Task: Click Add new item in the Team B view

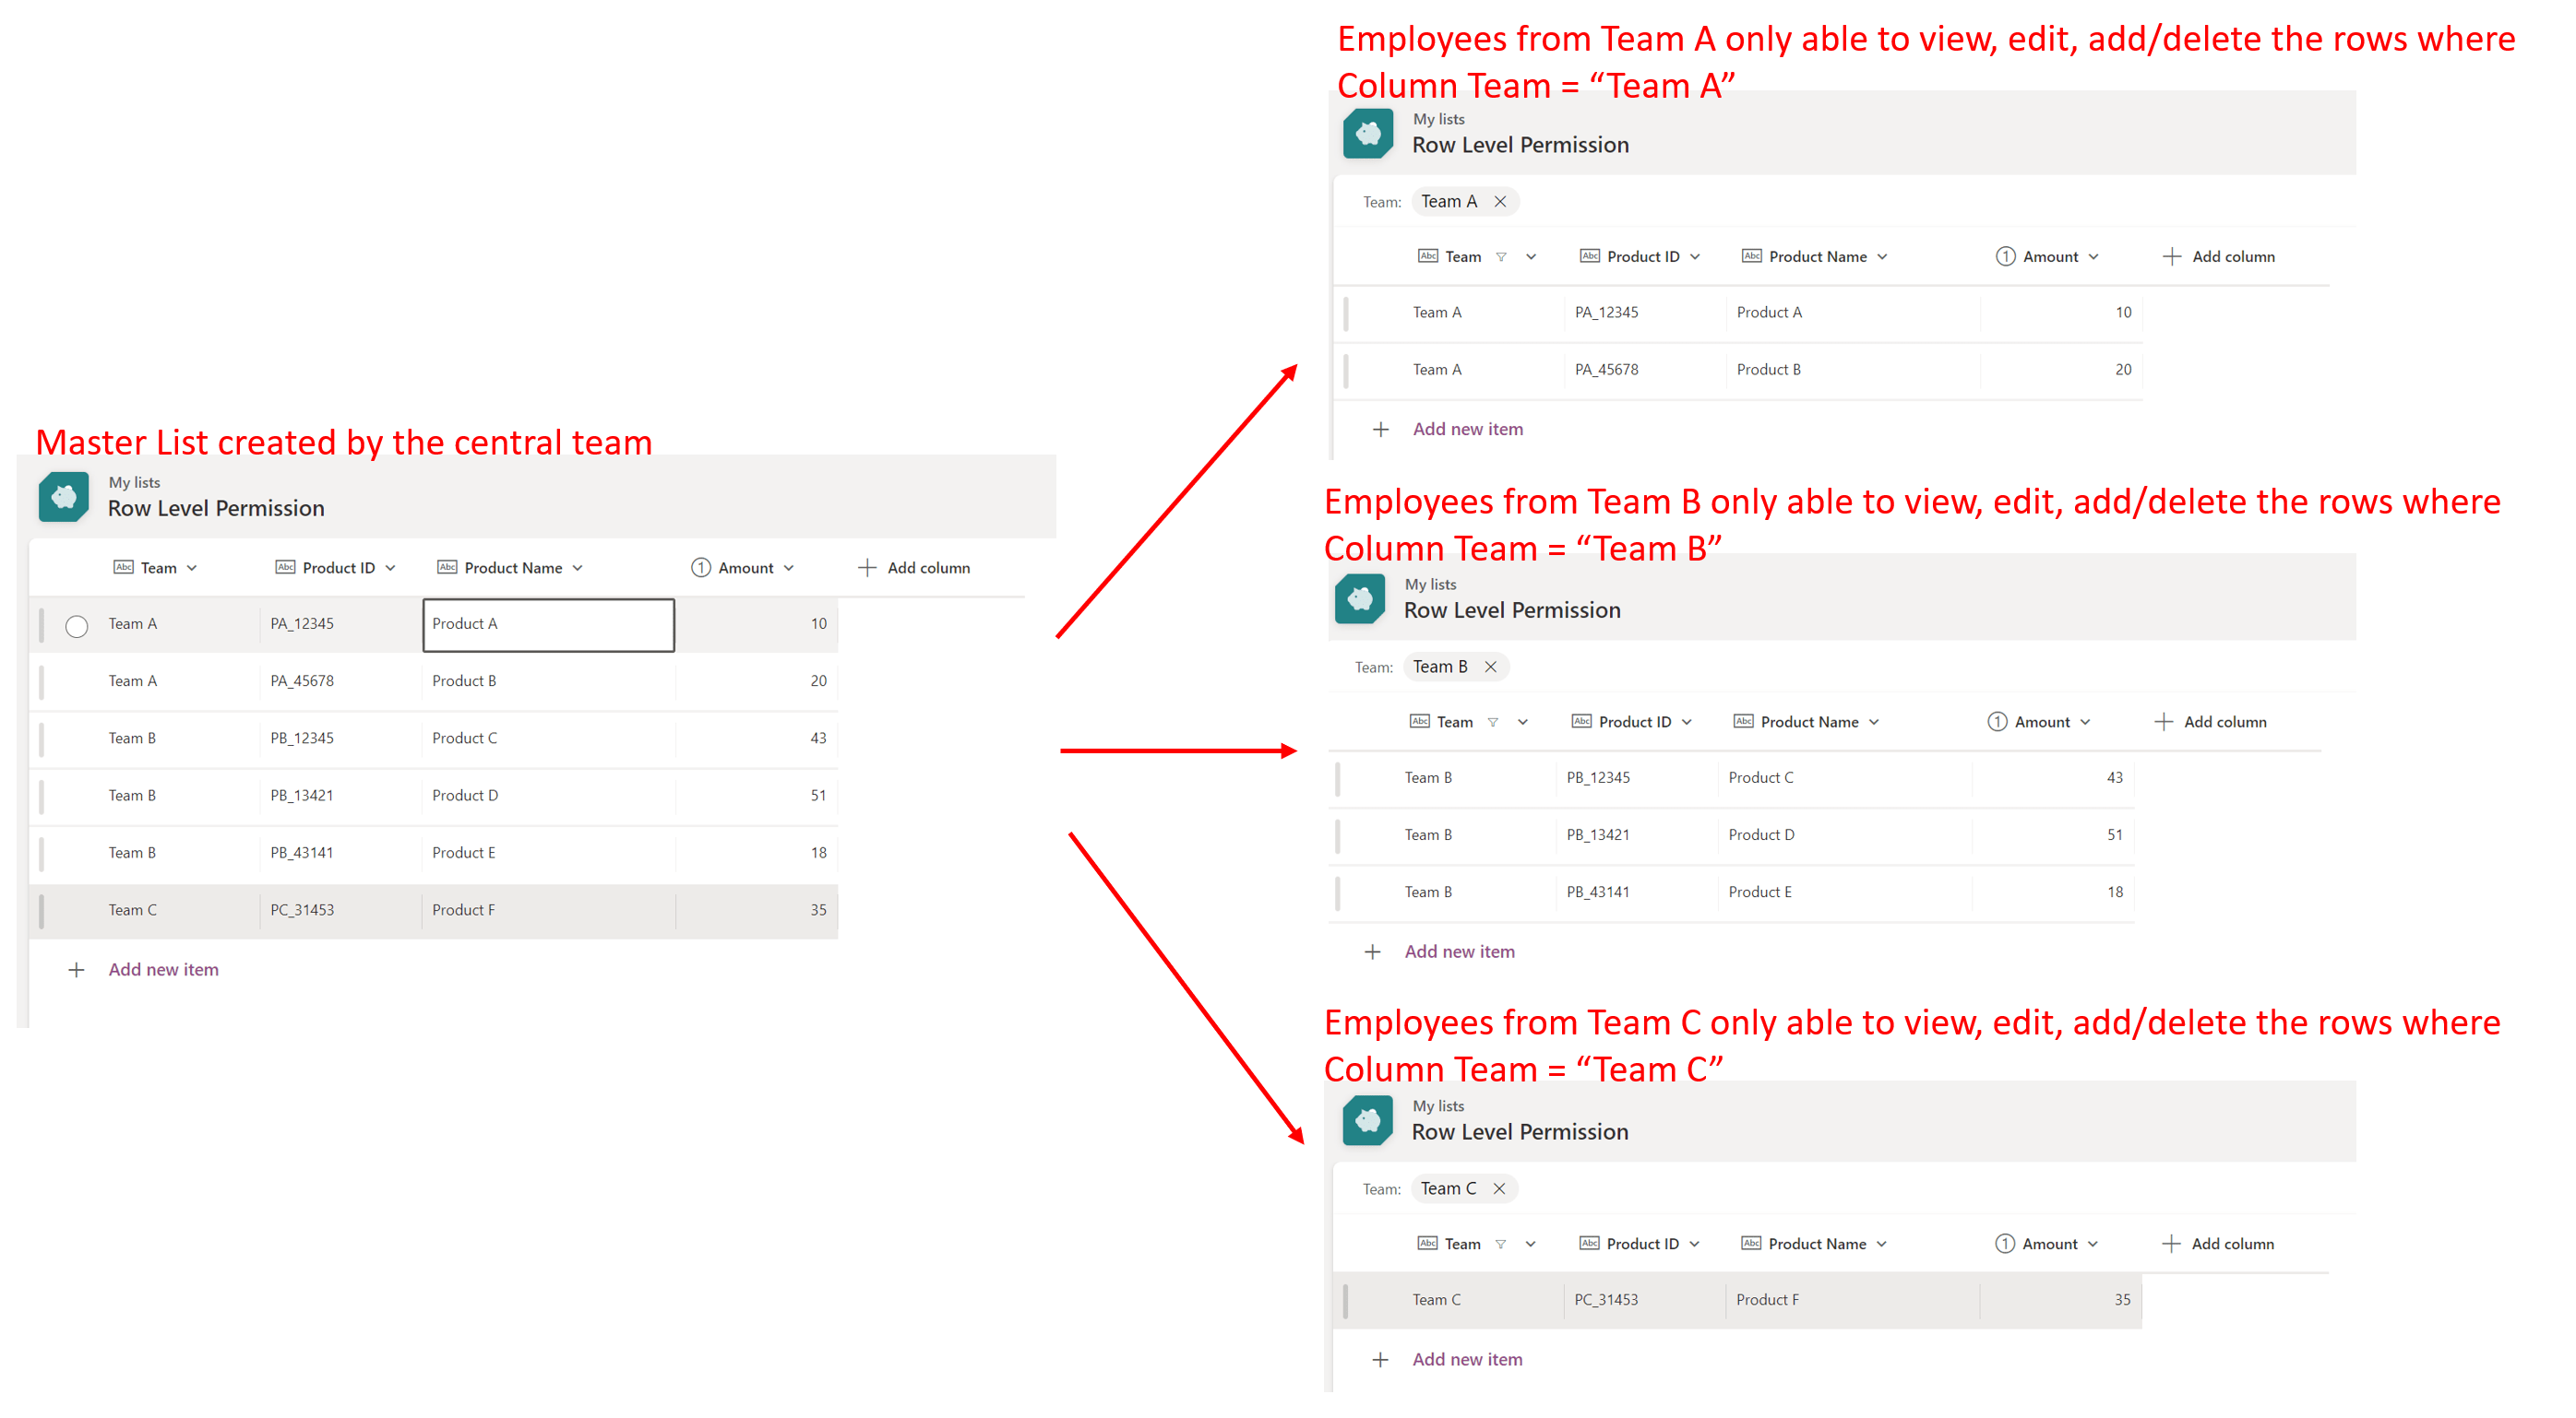Action: pyautogui.click(x=1459, y=951)
